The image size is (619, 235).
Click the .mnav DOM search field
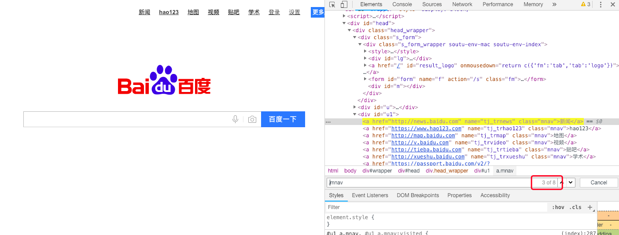click(429, 182)
